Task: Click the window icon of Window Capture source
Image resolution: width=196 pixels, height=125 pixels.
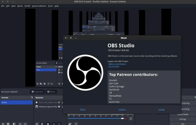Action: pos(37,107)
